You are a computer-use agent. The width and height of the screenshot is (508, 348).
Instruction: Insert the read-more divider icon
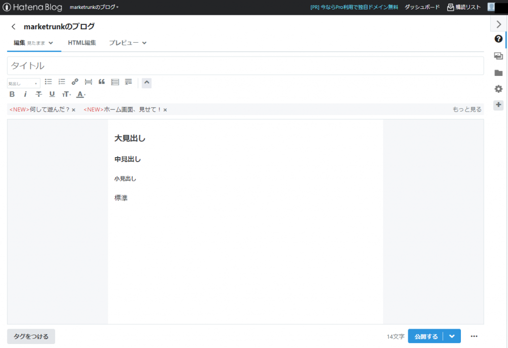(88, 82)
